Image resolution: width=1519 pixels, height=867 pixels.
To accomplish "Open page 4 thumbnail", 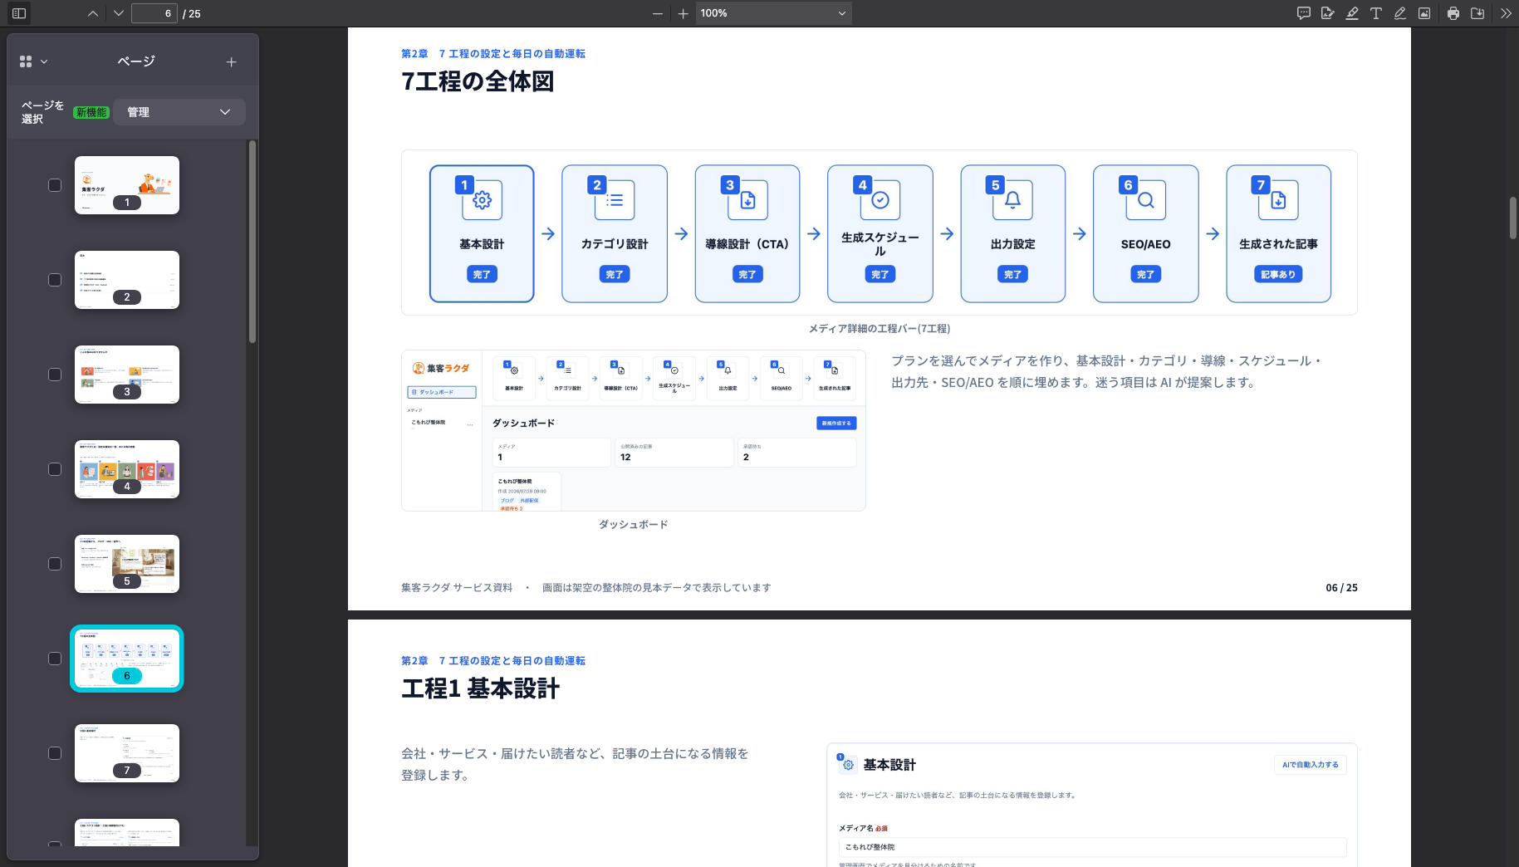I will [x=127, y=469].
